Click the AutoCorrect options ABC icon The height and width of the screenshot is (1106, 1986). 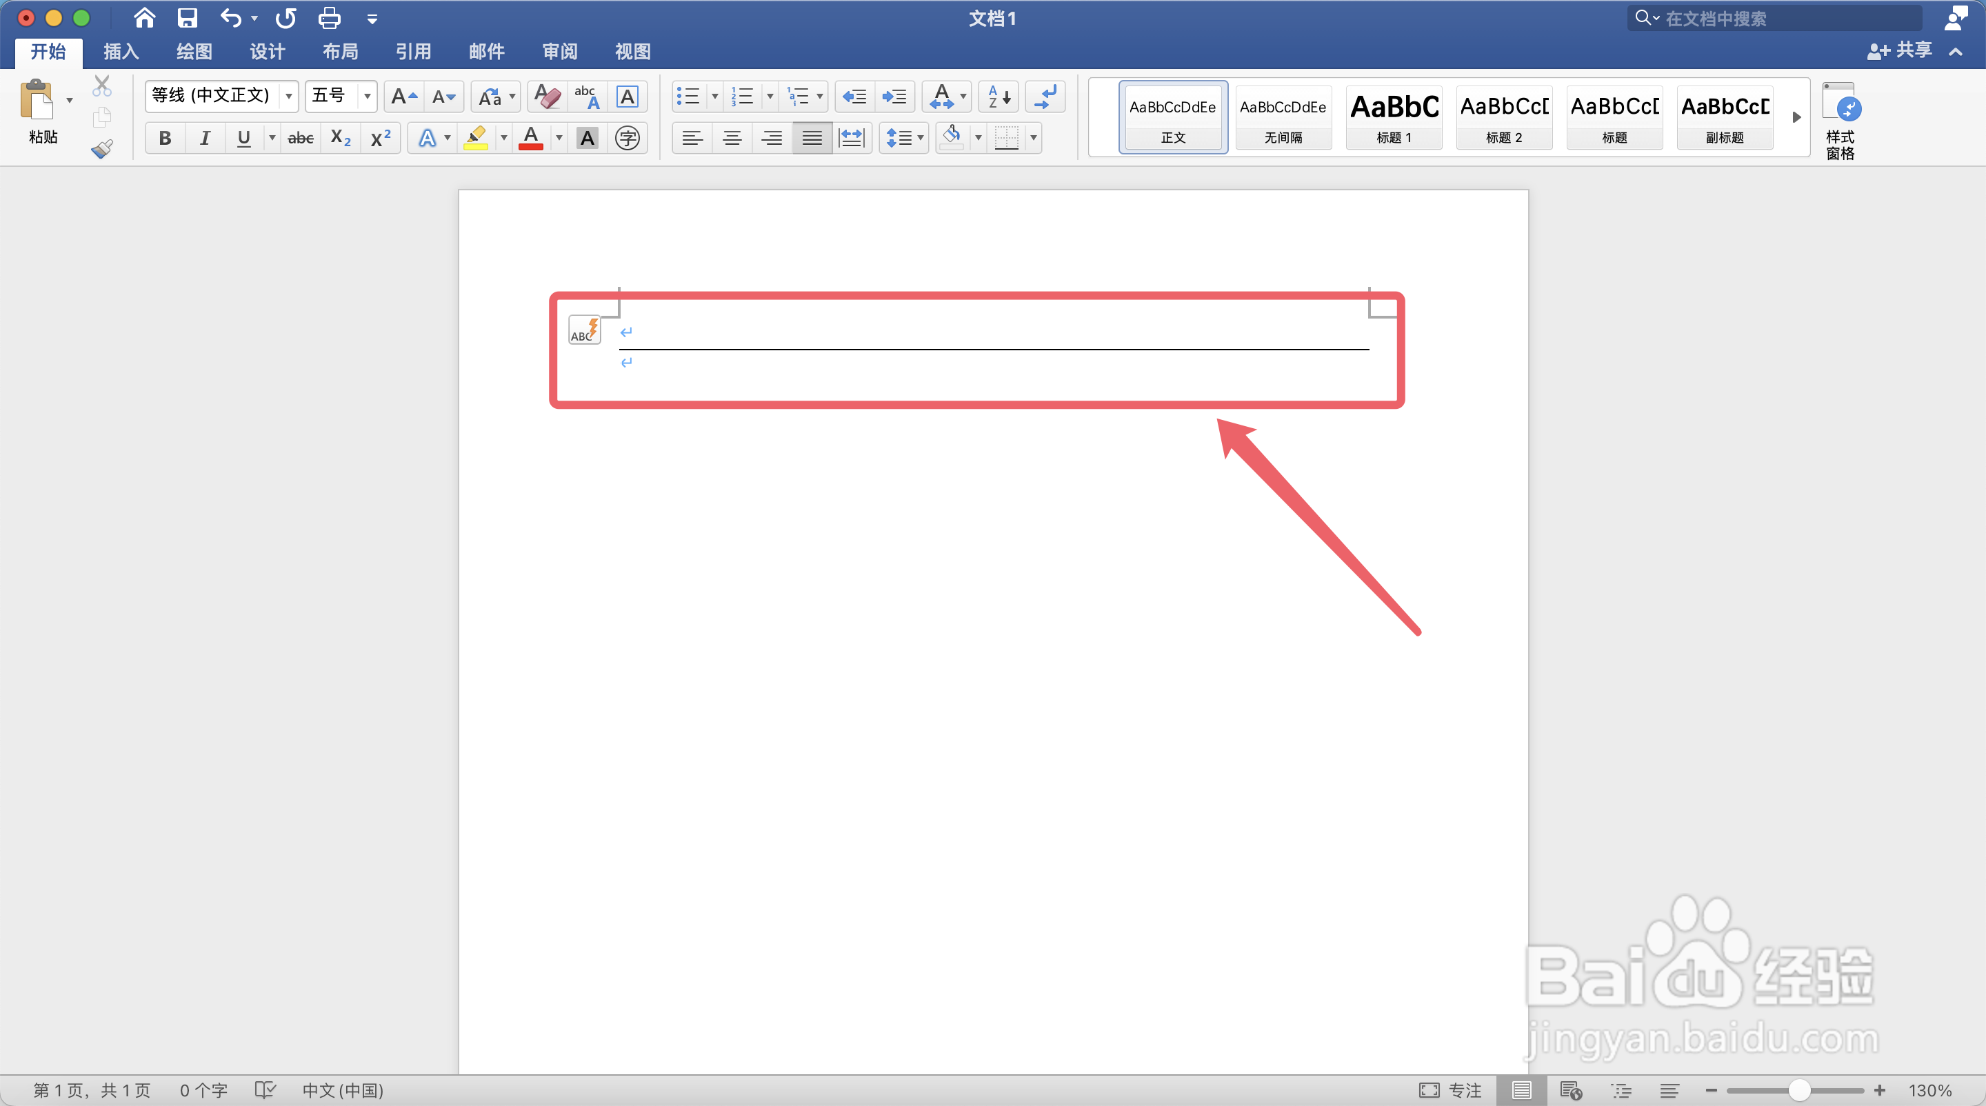(x=584, y=330)
